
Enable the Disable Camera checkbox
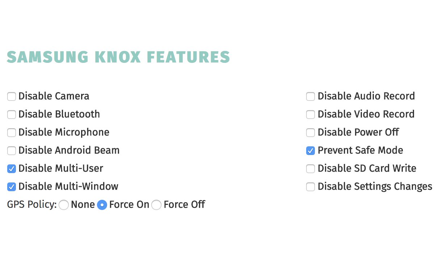point(12,96)
